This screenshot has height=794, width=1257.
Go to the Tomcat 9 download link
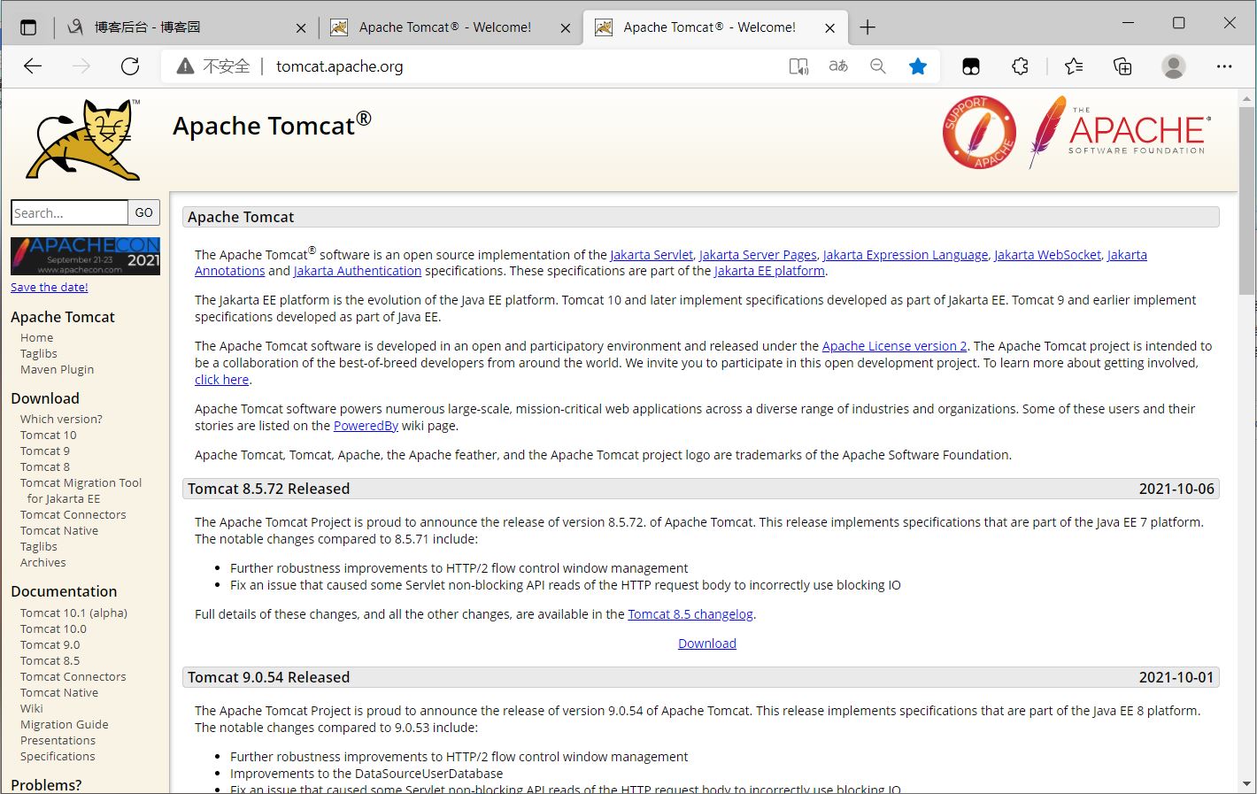(x=45, y=451)
